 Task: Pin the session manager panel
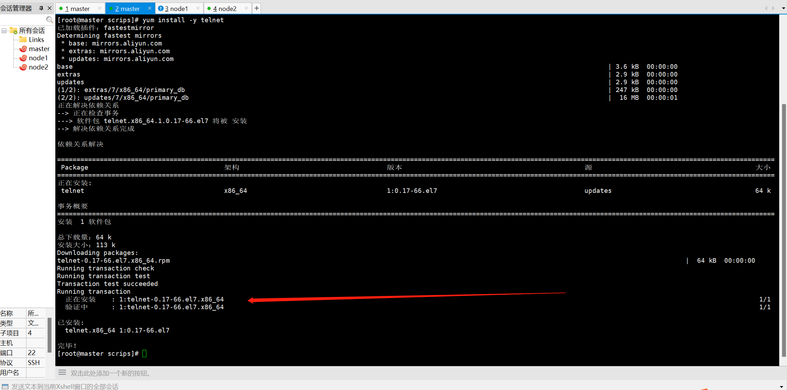tap(41, 8)
